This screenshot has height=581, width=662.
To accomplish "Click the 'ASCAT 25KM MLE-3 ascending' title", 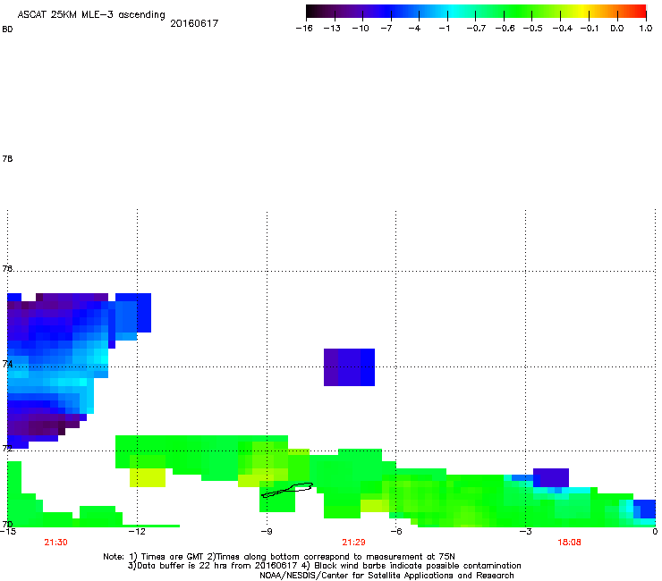I will pyautogui.click(x=91, y=15).
